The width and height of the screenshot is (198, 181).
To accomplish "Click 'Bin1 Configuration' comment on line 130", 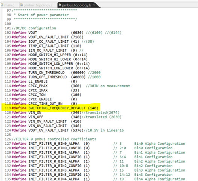I will [x=154, y=157].
